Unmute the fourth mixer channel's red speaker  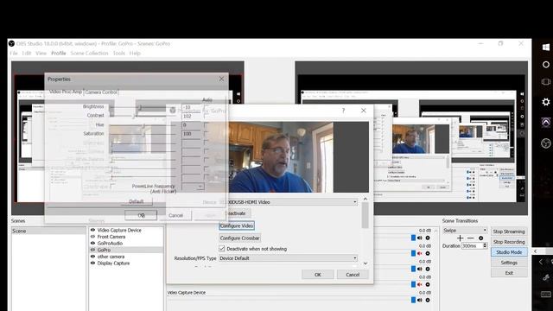(x=420, y=284)
